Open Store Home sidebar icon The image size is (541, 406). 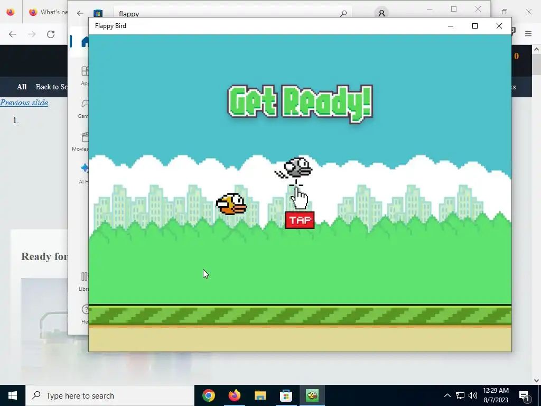tap(85, 42)
